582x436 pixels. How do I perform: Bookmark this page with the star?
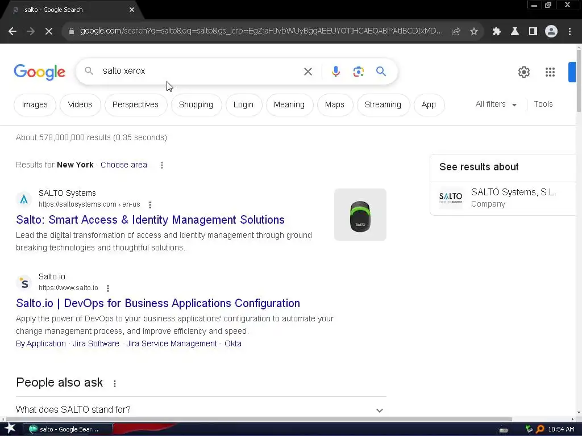tap(474, 32)
